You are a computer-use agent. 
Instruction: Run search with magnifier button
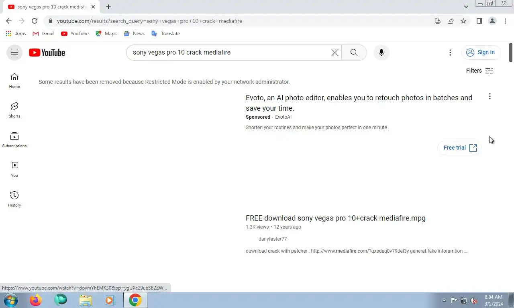click(x=354, y=53)
